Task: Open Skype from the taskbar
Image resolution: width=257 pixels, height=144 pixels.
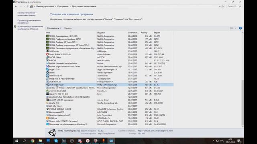Action: [56, 141]
